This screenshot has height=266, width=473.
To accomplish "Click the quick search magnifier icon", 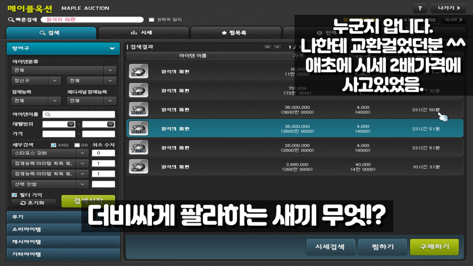I will click(11, 20).
